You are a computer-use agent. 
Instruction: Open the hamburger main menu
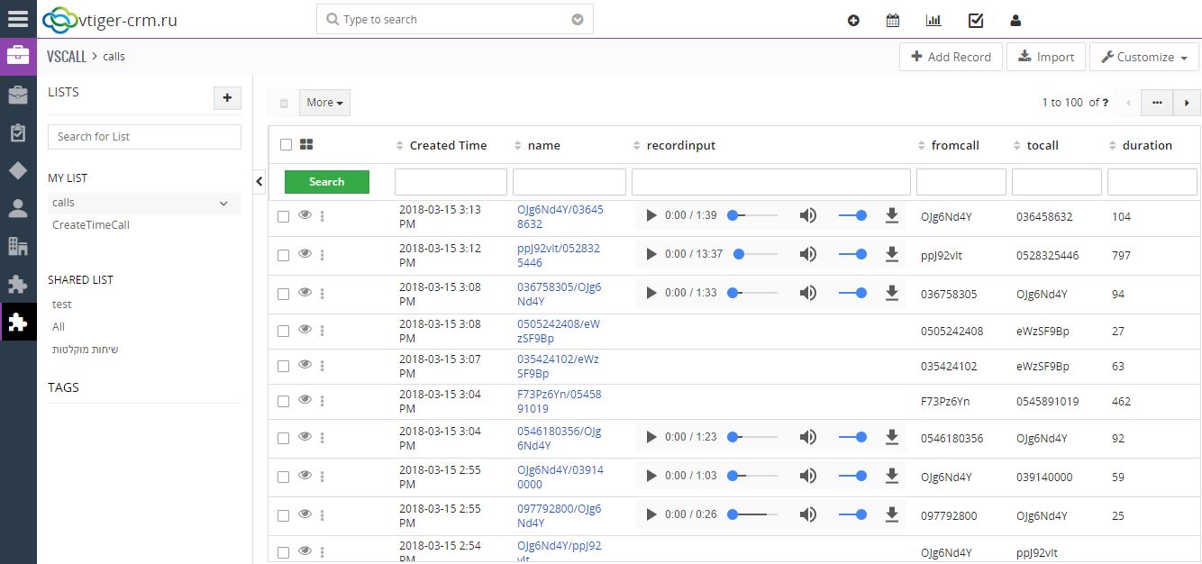[18, 19]
